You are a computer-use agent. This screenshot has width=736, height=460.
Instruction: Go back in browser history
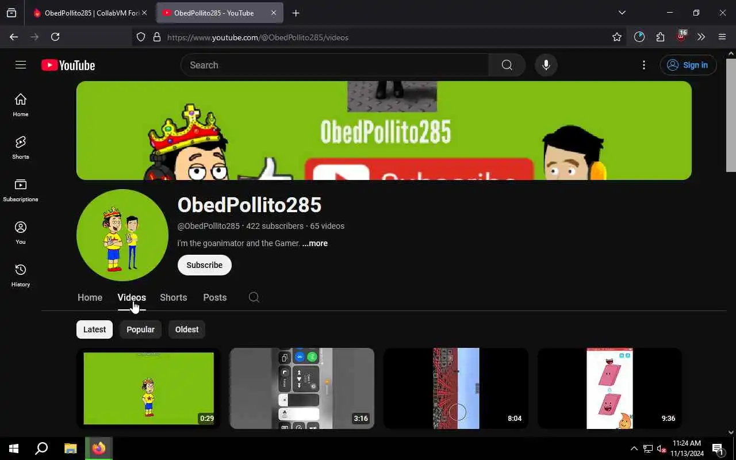14,37
